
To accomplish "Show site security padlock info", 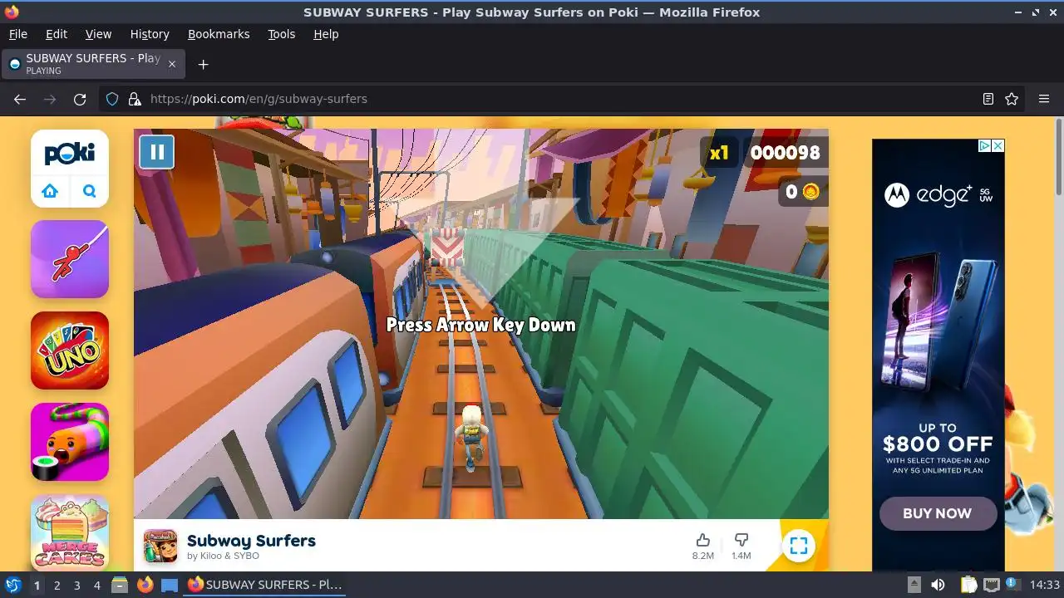I will click(x=135, y=99).
